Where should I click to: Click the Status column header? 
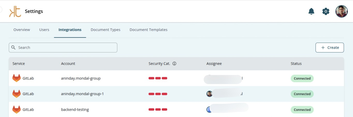296,63
